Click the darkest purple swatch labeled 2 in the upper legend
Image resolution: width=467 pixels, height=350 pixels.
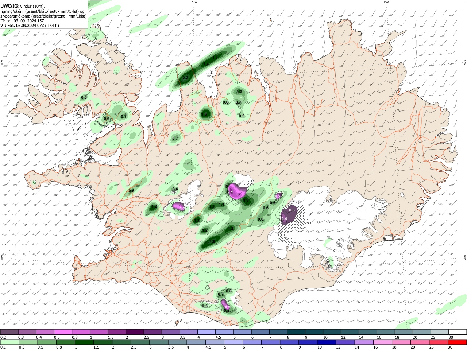click(x=135, y=332)
